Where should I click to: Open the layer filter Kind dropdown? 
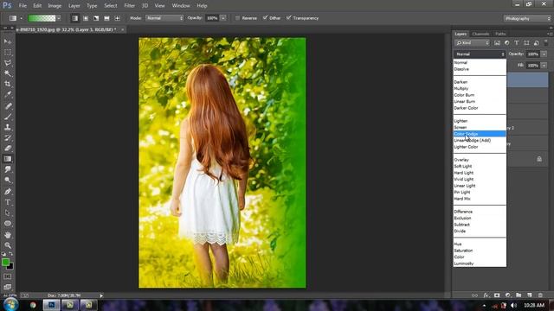[x=473, y=43]
